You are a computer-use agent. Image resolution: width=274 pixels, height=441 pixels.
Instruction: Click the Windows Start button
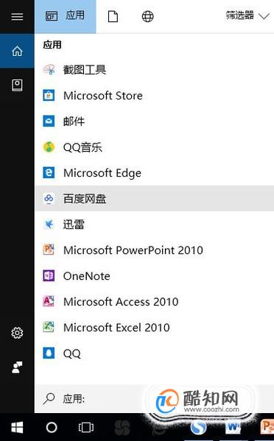coord(17,427)
